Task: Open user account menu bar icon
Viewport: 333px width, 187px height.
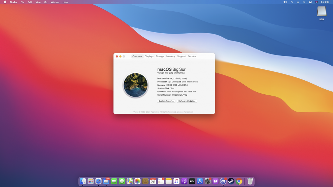Action: pyautogui.click(x=298, y=2)
